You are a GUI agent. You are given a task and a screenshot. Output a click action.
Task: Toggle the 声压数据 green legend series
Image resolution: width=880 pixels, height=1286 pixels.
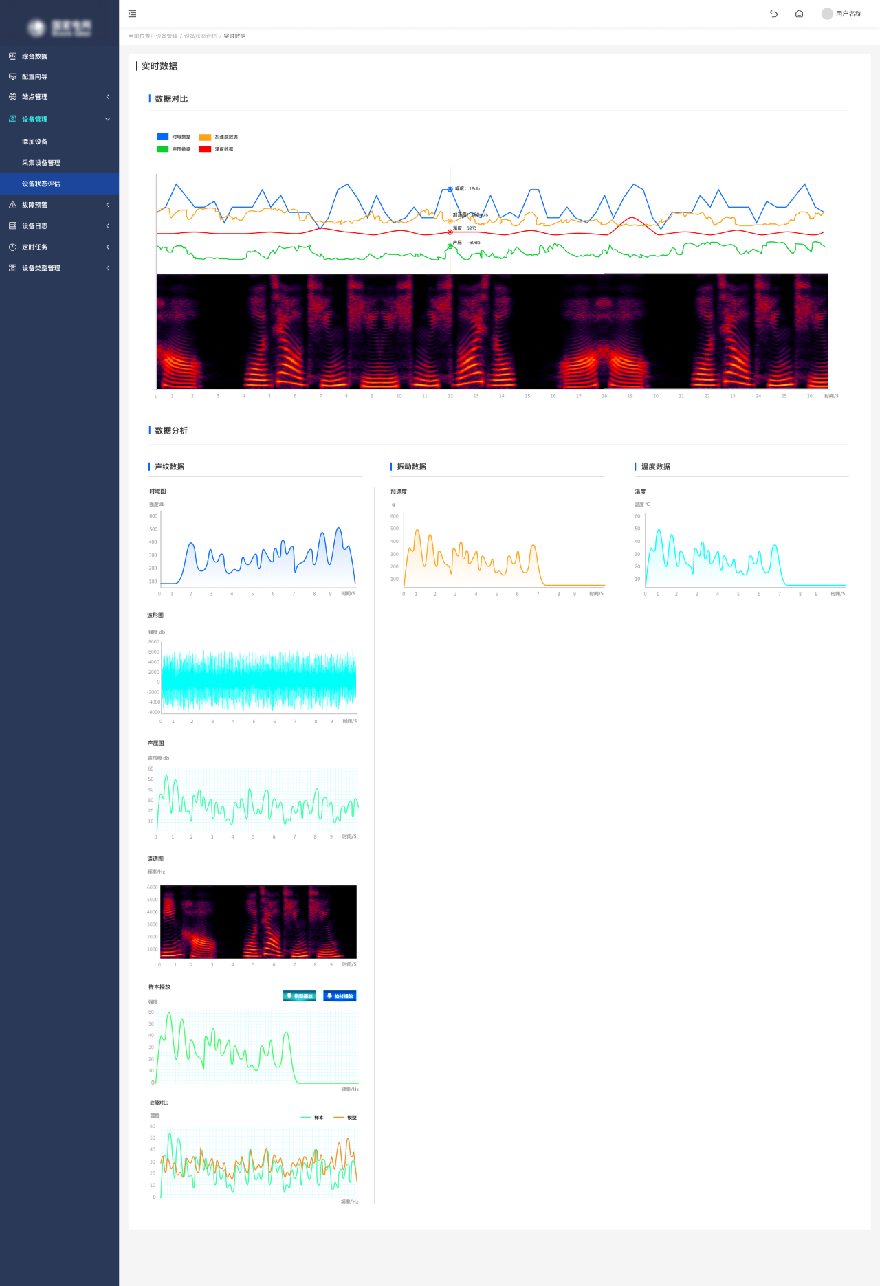(173, 149)
